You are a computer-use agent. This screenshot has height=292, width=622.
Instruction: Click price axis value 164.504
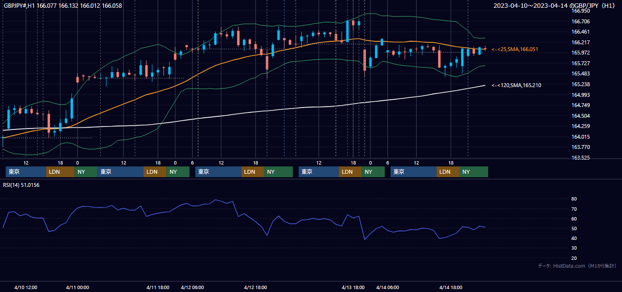580,116
